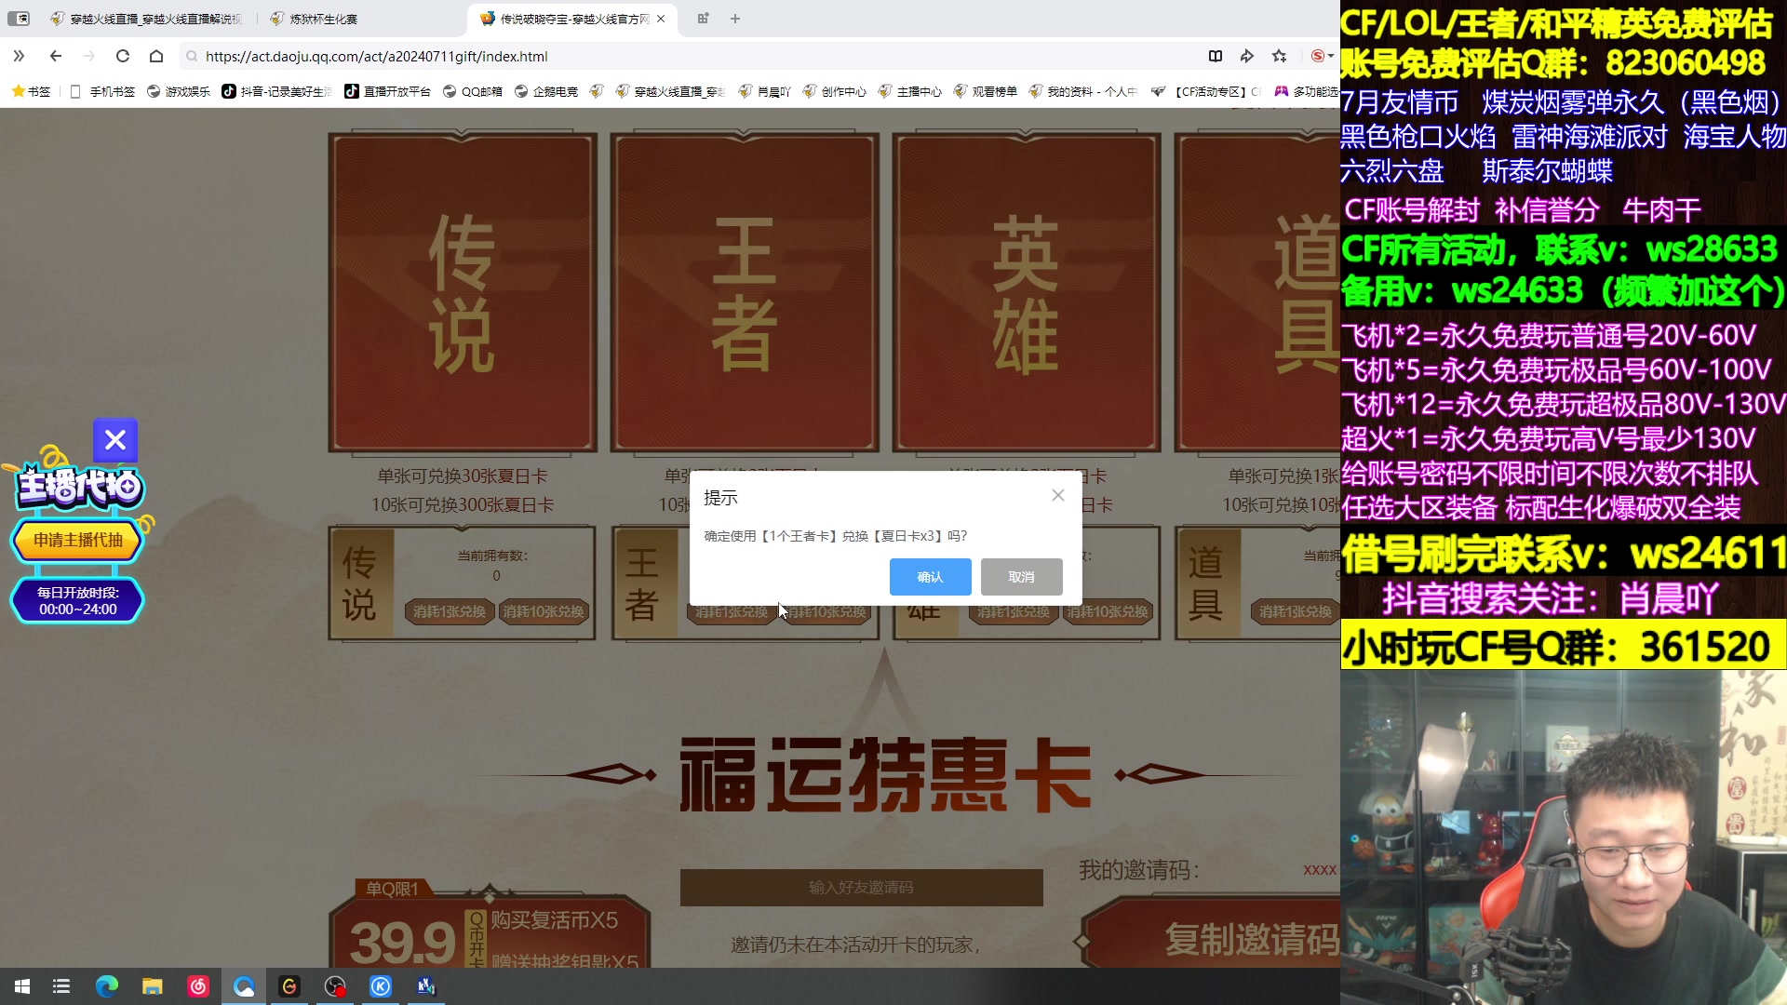Image resolution: width=1787 pixels, height=1005 pixels.
Task: Open the KX audio mixer taskbar icon
Action: 426,986
